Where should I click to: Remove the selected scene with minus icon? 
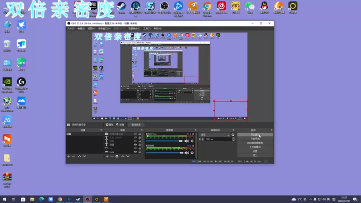(x=74, y=156)
